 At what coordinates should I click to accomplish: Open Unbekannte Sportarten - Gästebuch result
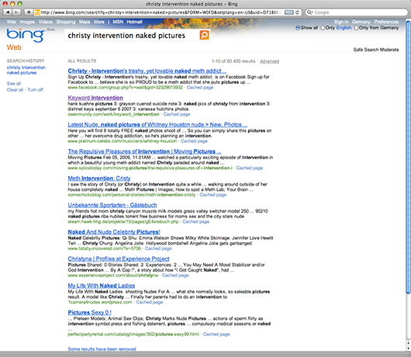[112, 205]
